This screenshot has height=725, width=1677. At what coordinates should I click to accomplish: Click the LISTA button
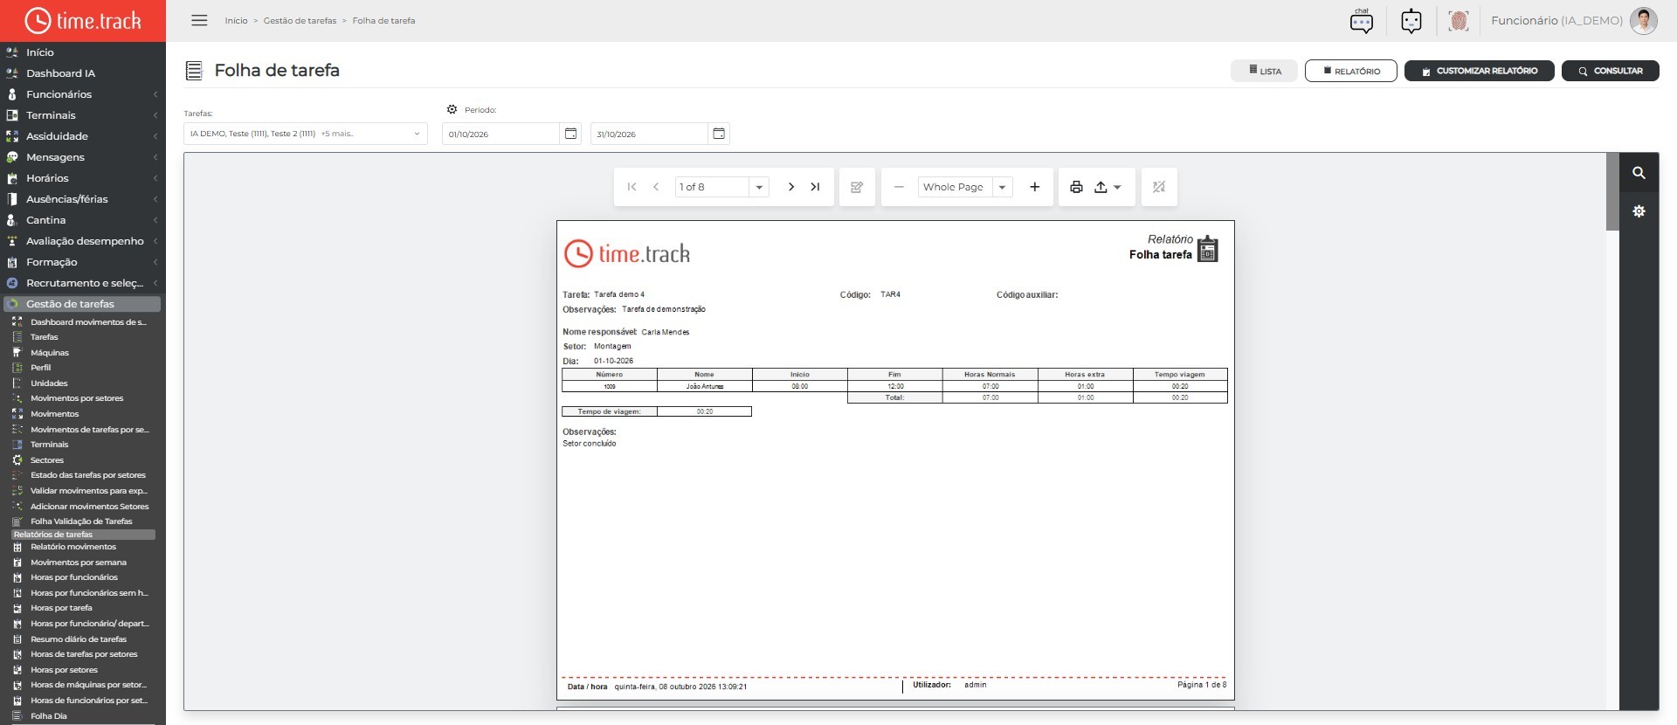(1264, 71)
